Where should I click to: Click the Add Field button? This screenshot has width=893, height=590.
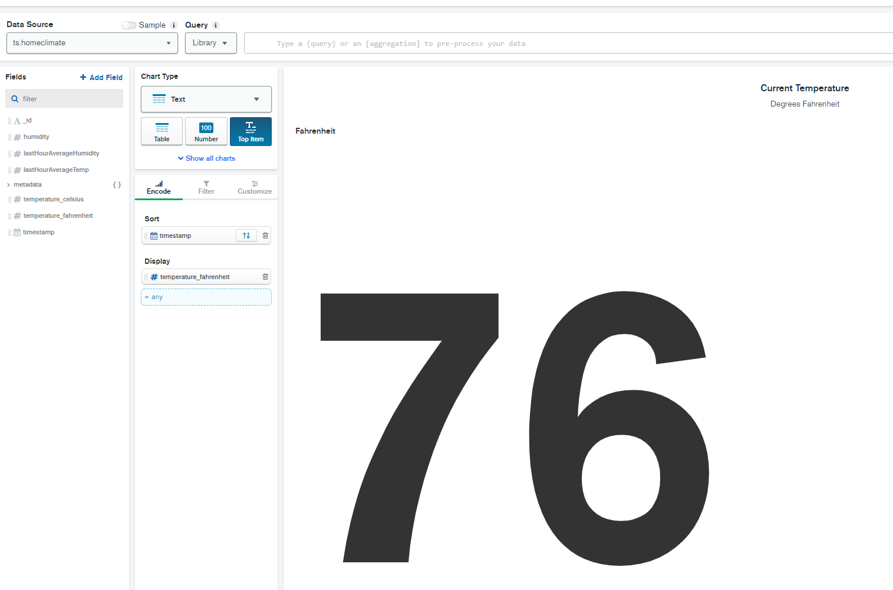tap(101, 77)
